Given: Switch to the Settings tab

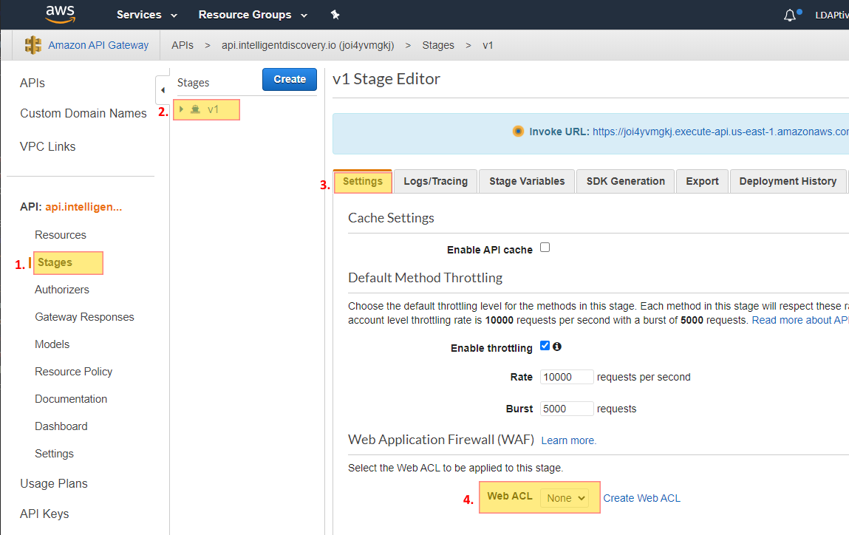Looking at the screenshot, I should [x=363, y=181].
